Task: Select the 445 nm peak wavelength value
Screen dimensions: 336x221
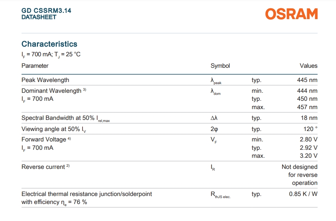Action: (307, 80)
